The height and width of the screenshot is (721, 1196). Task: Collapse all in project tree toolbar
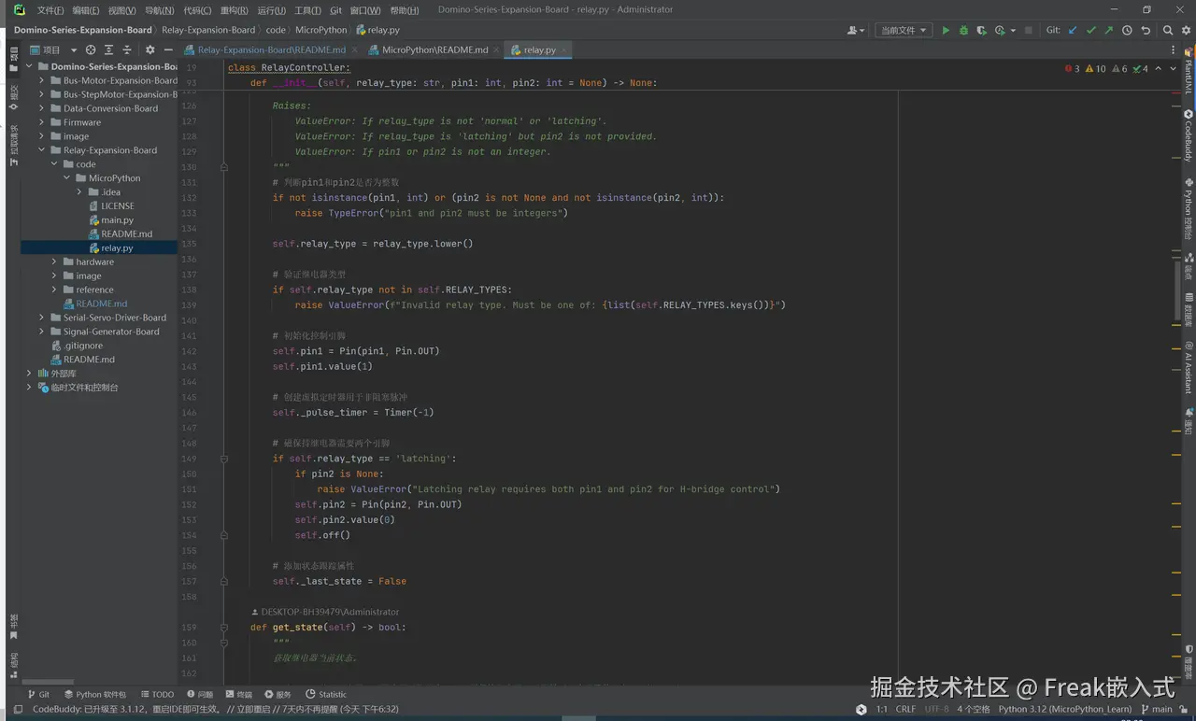tap(127, 49)
